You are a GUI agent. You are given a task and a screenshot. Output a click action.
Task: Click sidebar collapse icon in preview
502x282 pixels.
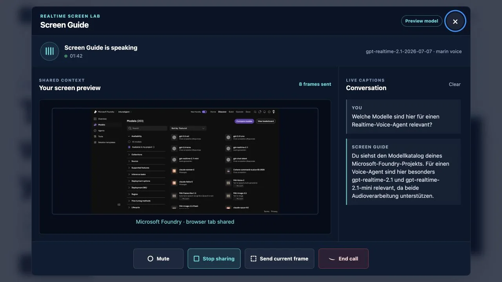click(119, 204)
